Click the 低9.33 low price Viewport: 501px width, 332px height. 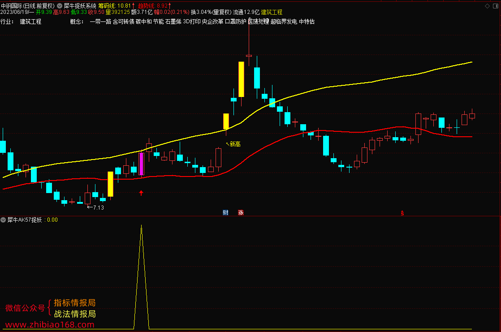(x=78, y=12)
